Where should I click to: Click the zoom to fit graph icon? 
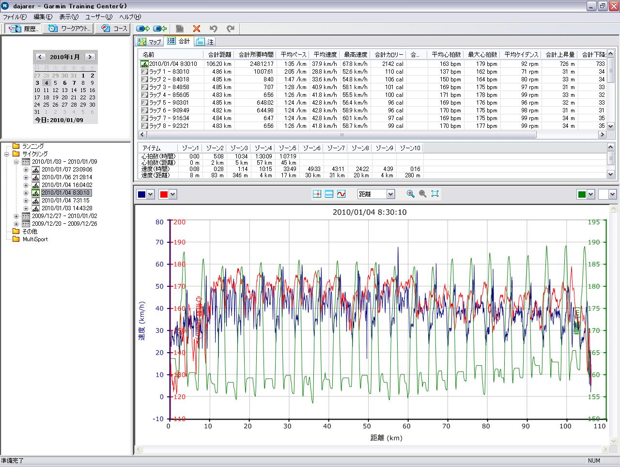(x=435, y=194)
